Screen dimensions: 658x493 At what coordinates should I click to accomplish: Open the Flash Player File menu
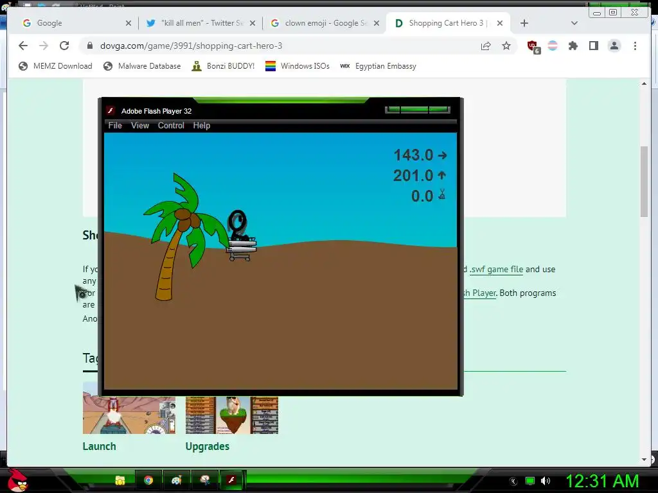pyautogui.click(x=115, y=125)
